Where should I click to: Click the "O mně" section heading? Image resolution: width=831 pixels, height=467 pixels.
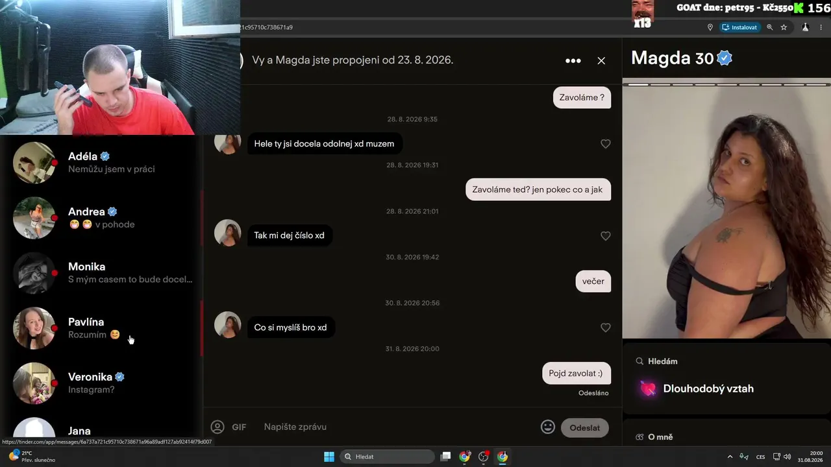tap(660, 437)
